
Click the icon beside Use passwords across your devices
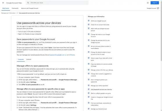[x=89, y=89]
